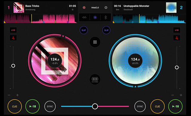
Task: Switch to the waveform view tab
Action: [84, 18]
